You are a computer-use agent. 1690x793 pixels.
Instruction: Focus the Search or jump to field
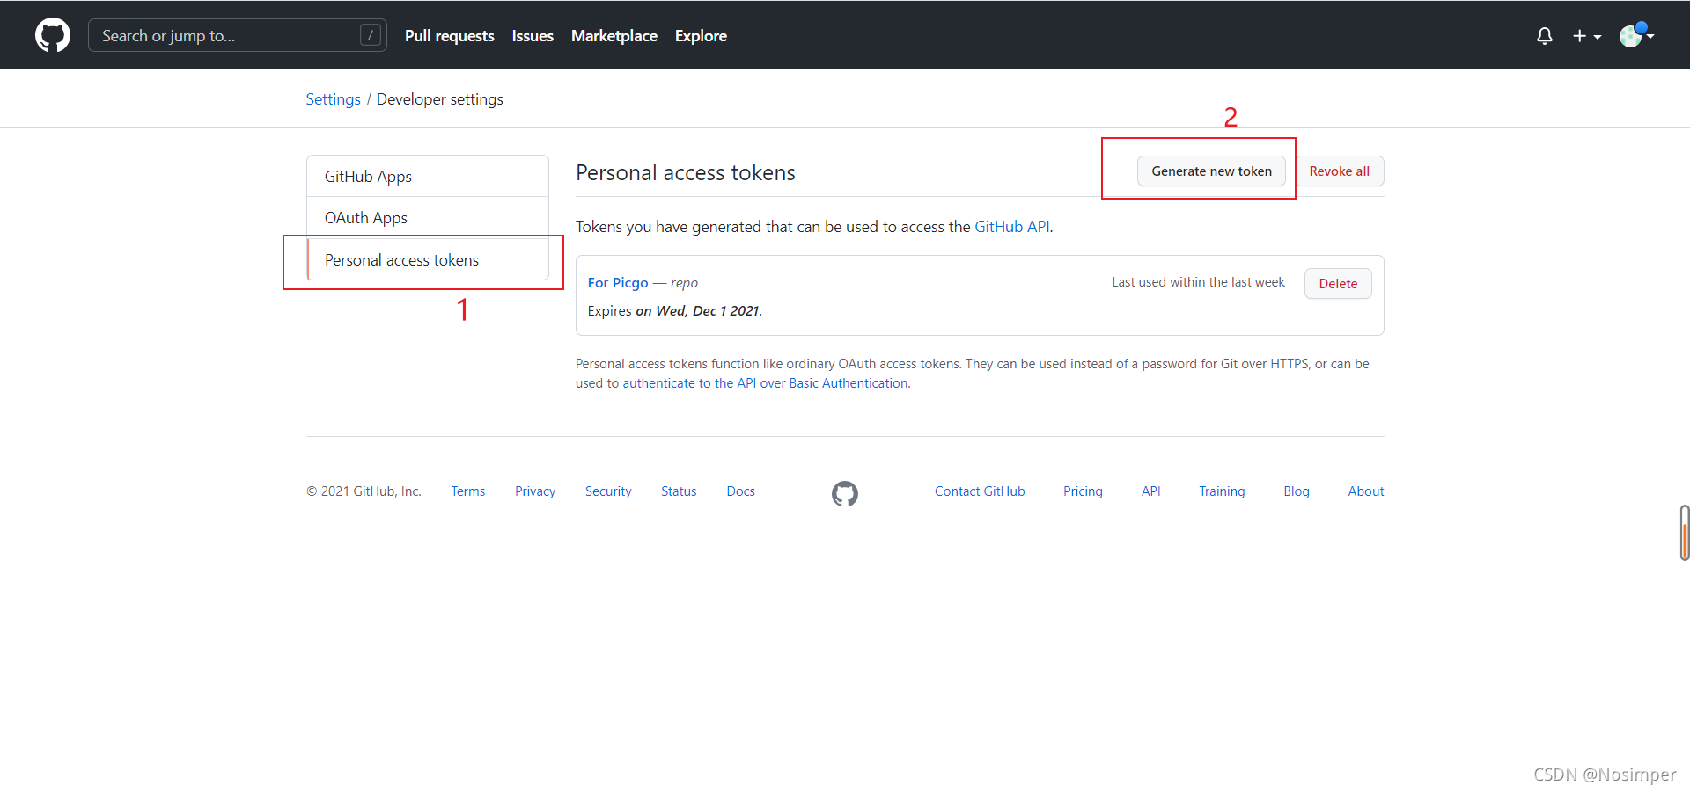(238, 35)
